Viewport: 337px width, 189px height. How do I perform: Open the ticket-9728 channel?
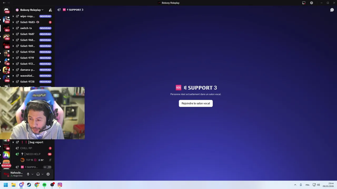[33, 82]
